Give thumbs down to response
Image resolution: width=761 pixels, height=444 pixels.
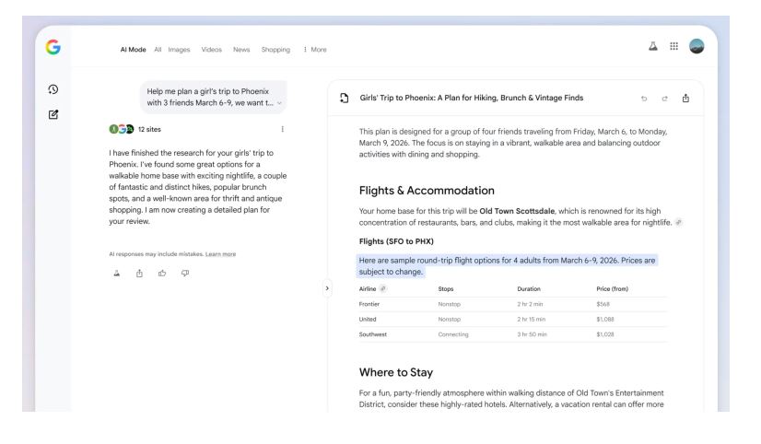[185, 274]
